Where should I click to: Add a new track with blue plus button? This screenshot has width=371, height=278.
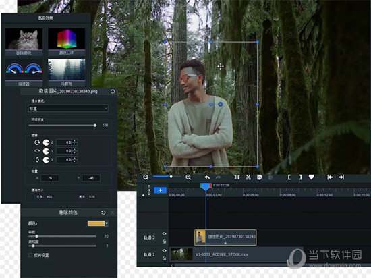click(160, 190)
